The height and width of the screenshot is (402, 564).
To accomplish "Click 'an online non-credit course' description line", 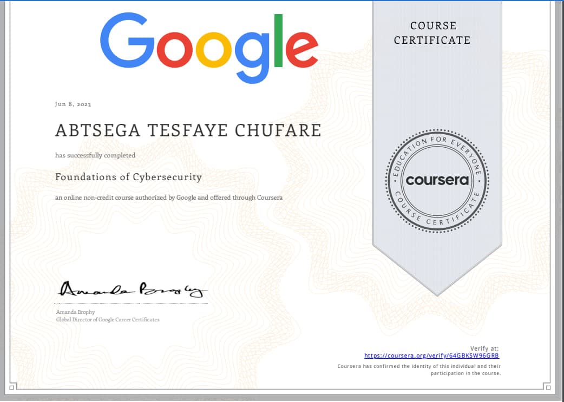I will point(169,197).
